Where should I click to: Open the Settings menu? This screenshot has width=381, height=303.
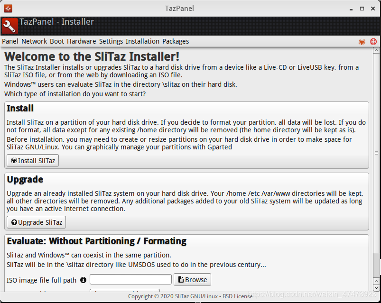(x=111, y=41)
